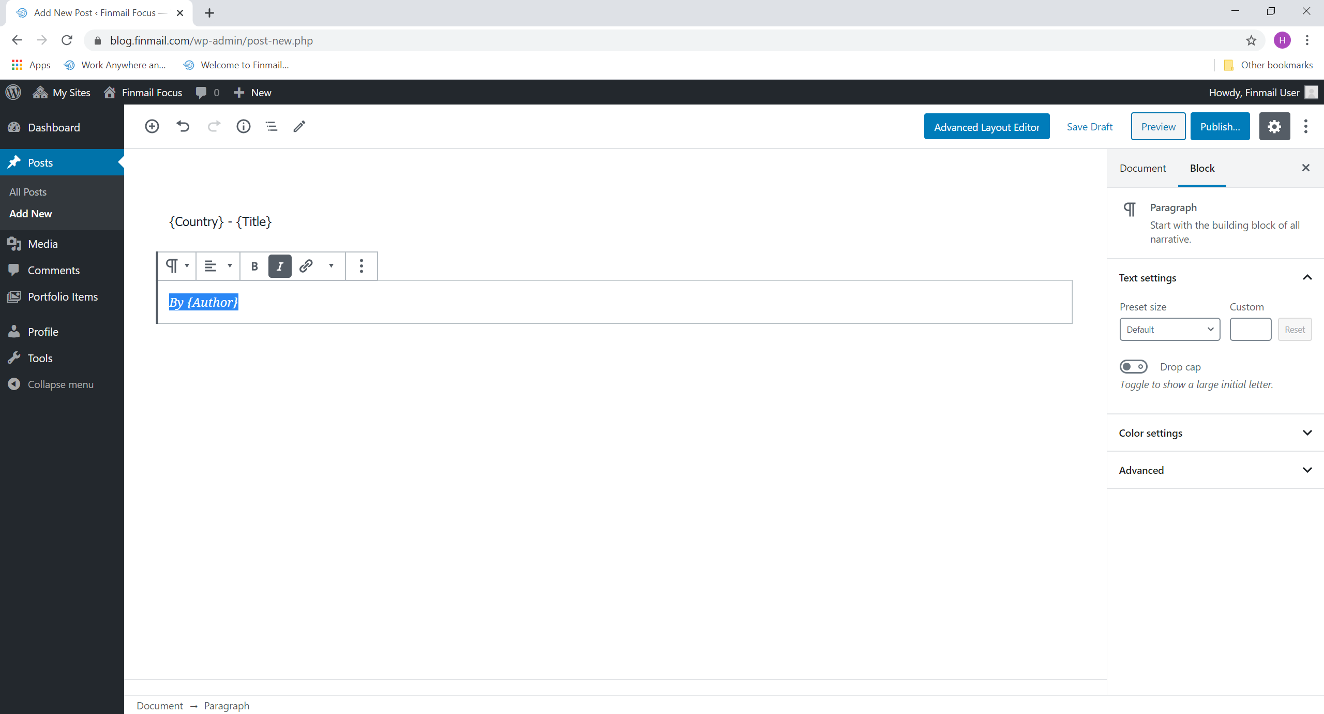Open the Preset size dropdown
This screenshot has height=714, width=1324.
(x=1170, y=330)
